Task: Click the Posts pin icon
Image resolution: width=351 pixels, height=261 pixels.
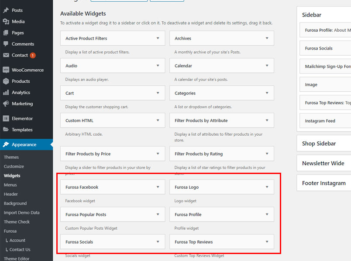Action: tap(6, 10)
